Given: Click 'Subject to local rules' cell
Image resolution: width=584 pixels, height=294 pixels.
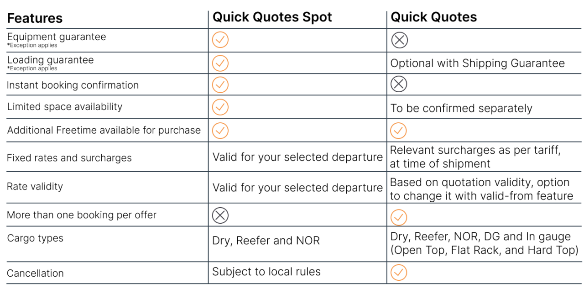Looking at the screenshot, I should click(x=266, y=272).
